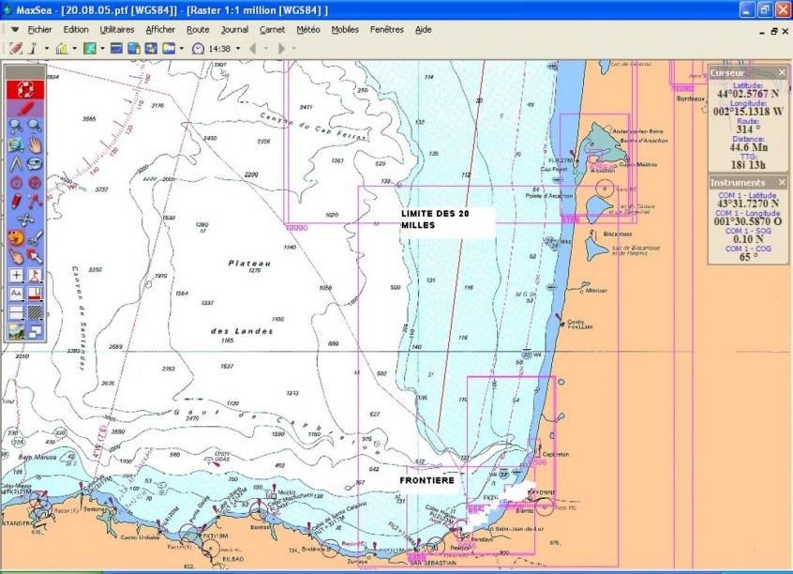The height and width of the screenshot is (574, 793).
Task: Select the pointing finger tool
Action: [16, 255]
